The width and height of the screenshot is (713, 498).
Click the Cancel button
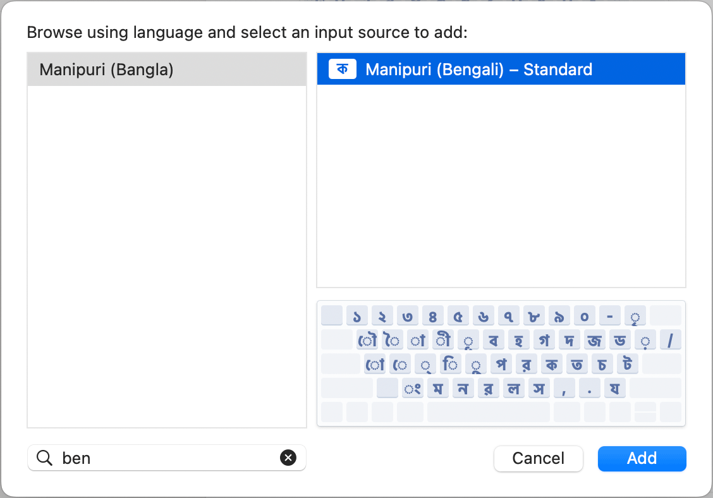[x=539, y=458]
